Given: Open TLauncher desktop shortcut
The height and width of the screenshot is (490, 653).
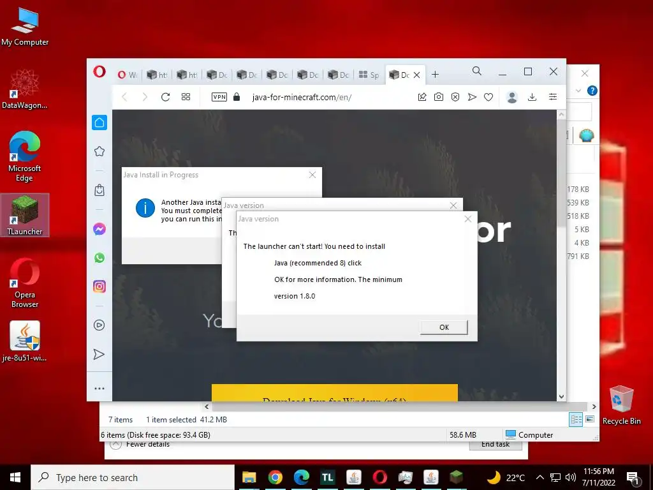Looking at the screenshot, I should (25, 215).
